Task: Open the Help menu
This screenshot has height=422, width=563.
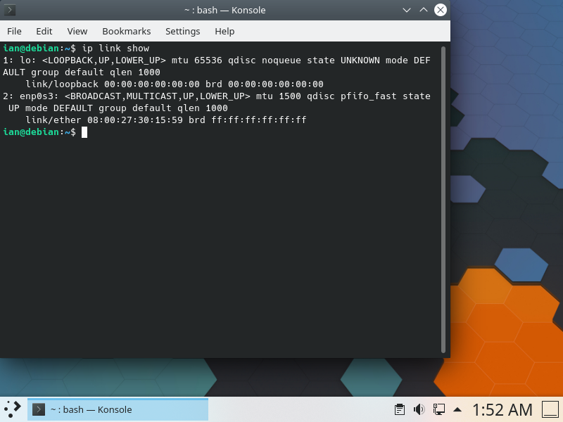Action: click(224, 32)
